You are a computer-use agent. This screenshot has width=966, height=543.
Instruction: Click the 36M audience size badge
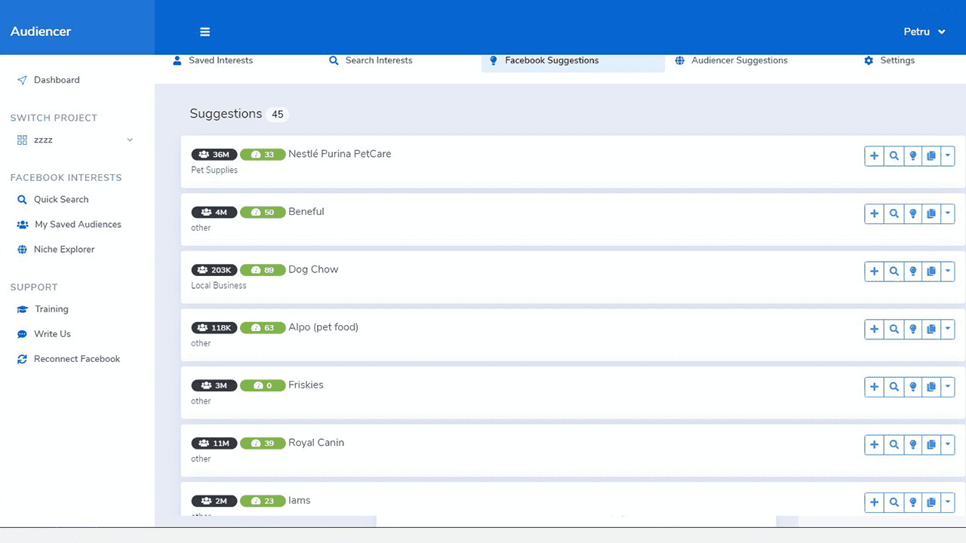tap(214, 155)
